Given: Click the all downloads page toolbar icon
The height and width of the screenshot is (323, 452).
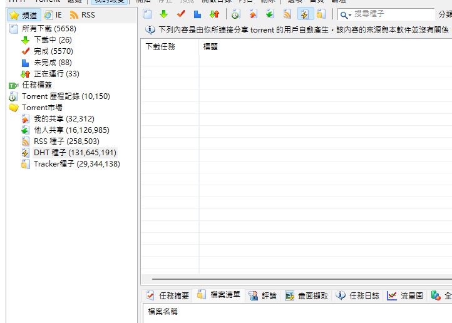Looking at the screenshot, I should tap(147, 14).
